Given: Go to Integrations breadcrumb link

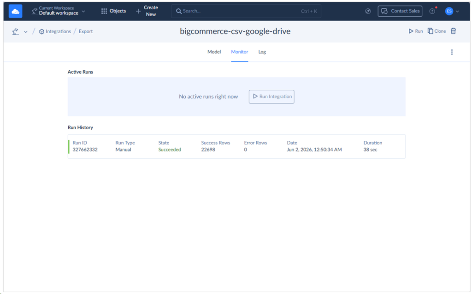Looking at the screenshot, I should coord(55,31).
